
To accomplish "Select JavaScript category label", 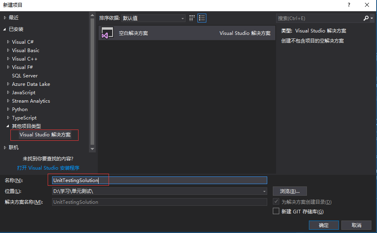I will tap(24, 92).
